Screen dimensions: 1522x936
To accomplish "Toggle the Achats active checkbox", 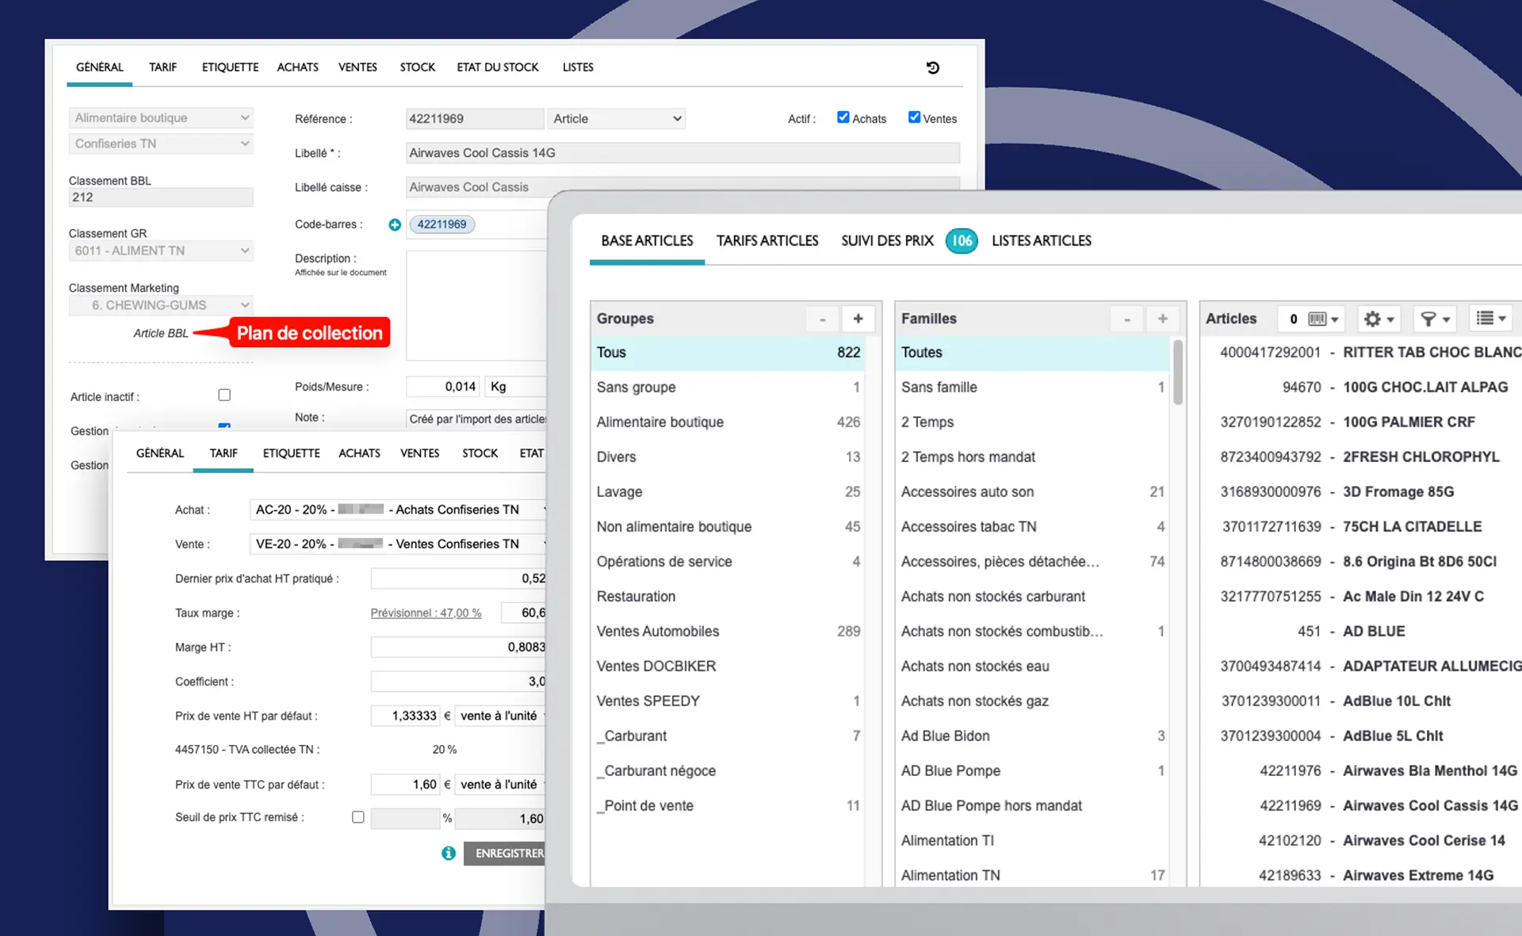I will 843,117.
